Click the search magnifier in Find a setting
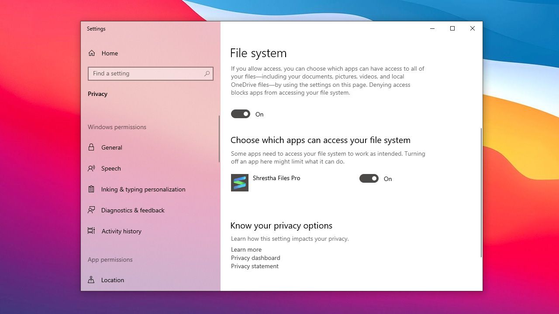The width and height of the screenshot is (559, 314). coord(207,74)
